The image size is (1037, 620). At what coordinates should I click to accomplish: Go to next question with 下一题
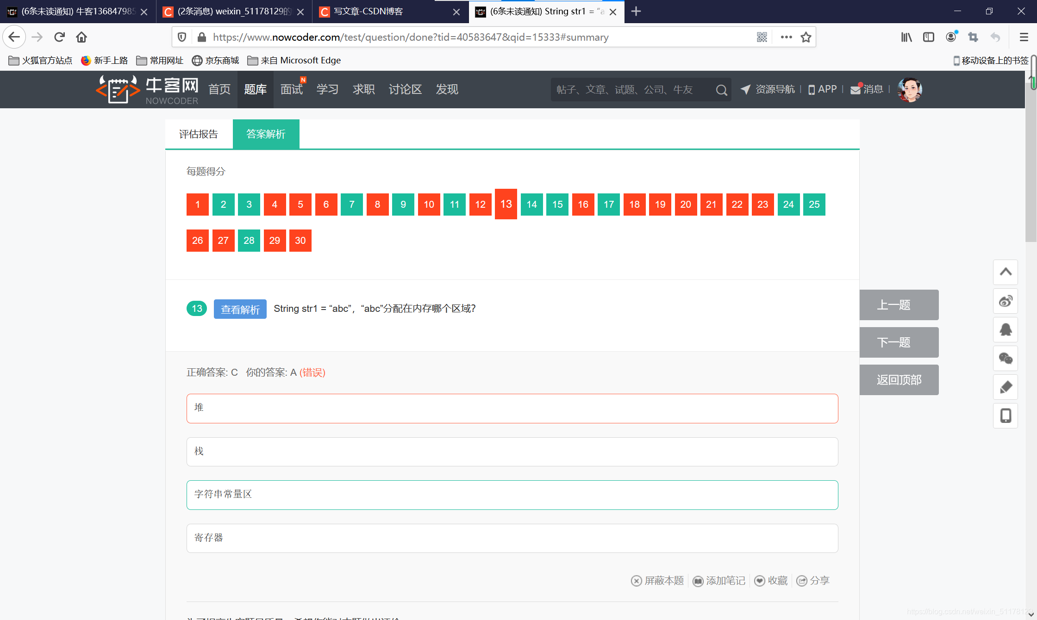click(899, 342)
